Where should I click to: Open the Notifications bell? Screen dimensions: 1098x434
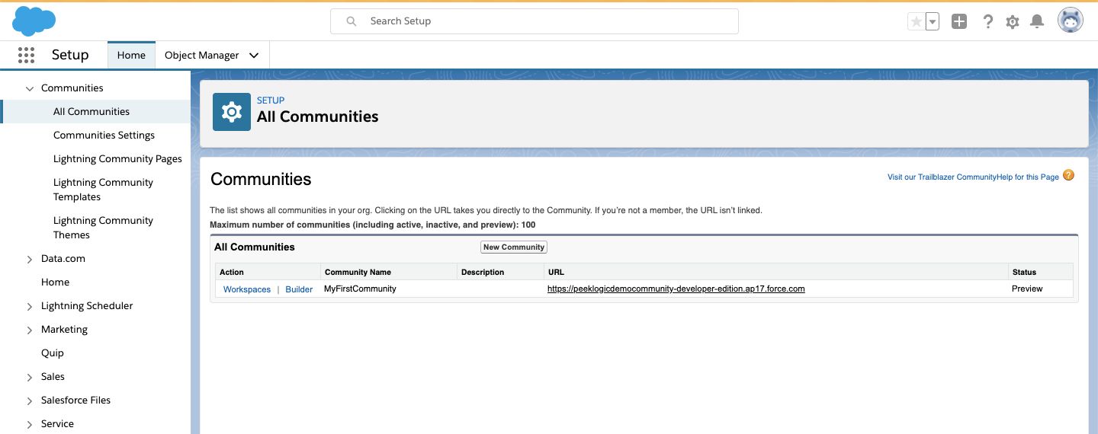[1037, 22]
